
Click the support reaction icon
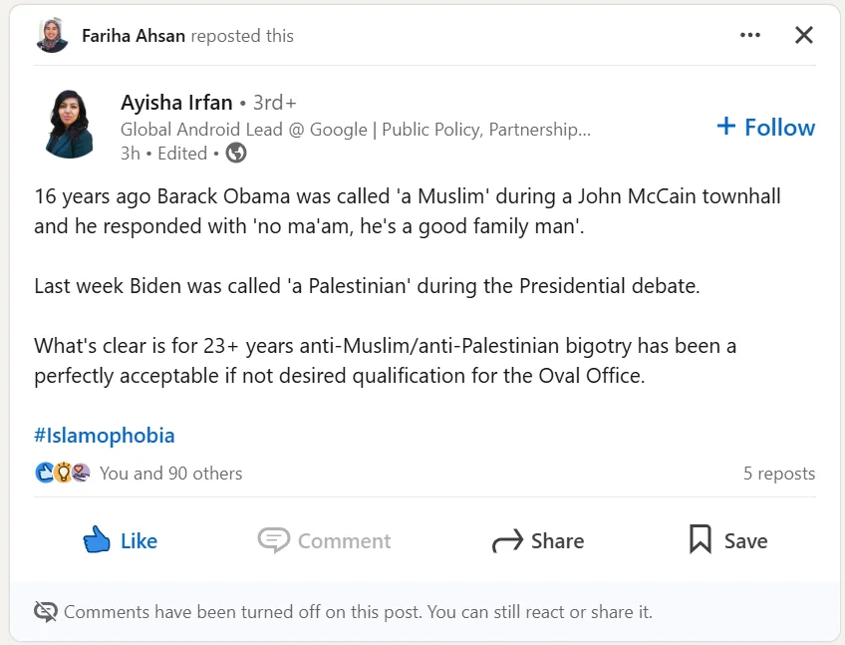pos(81,473)
